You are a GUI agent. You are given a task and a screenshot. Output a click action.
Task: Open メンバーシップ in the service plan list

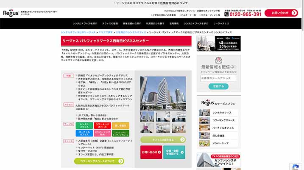tap(218, 143)
